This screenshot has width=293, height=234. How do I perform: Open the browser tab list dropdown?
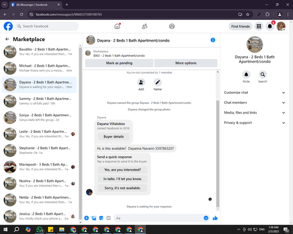point(4,5)
